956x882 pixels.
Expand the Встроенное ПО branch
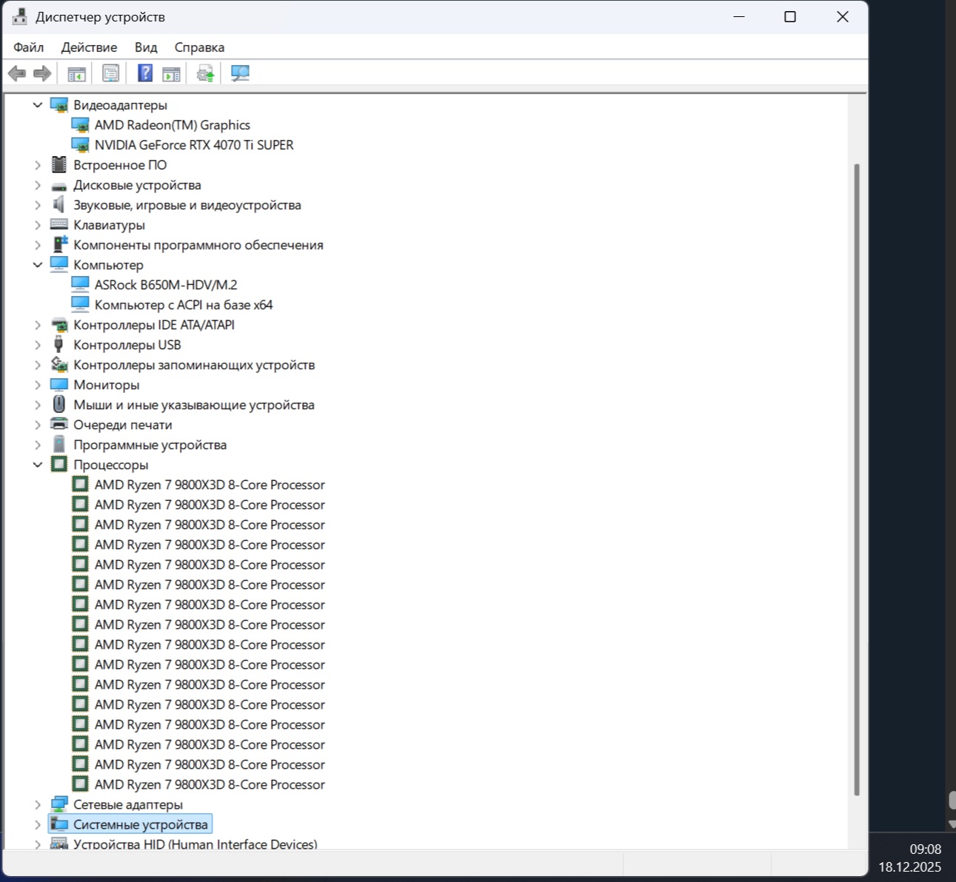(38, 165)
